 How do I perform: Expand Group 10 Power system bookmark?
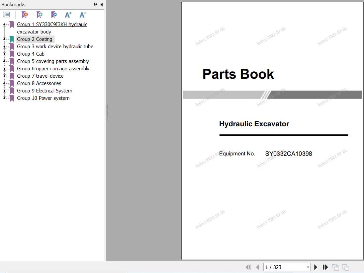click(4, 98)
